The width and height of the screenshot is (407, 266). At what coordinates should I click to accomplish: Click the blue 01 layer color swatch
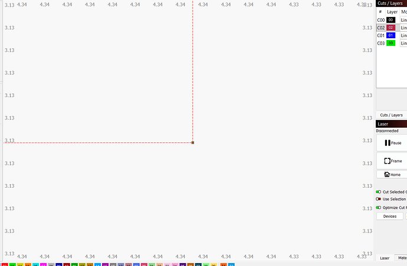point(390,35)
